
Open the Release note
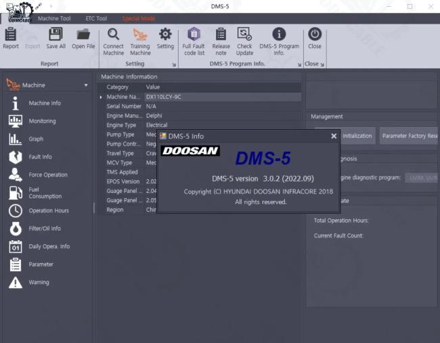pyautogui.click(x=221, y=41)
